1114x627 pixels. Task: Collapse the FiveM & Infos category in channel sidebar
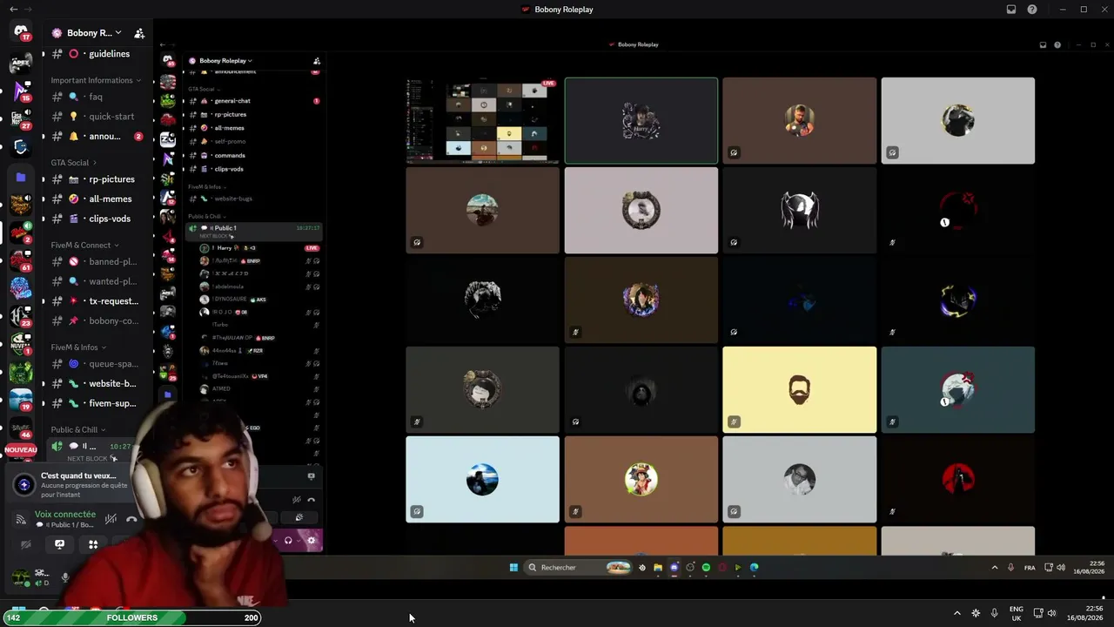click(78, 347)
